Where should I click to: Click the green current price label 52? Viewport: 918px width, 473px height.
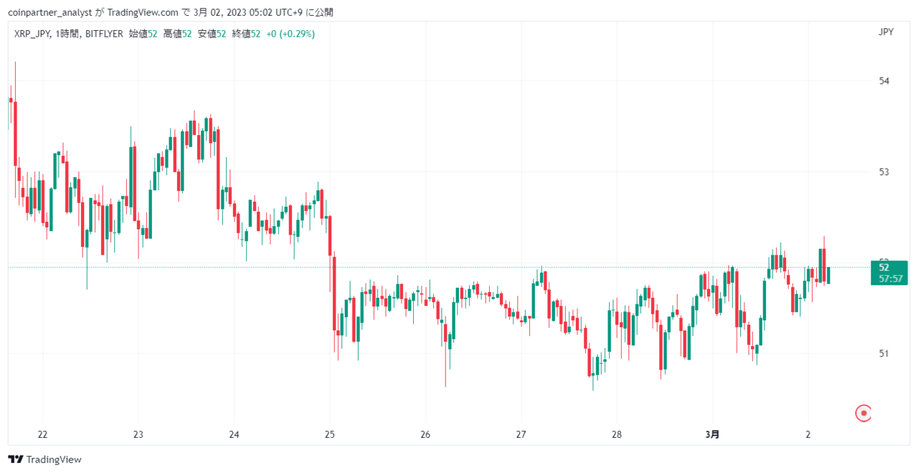point(884,267)
